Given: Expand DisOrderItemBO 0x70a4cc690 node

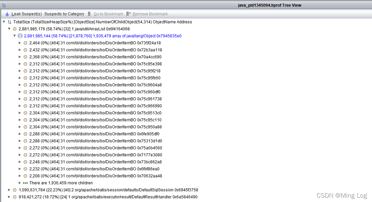Looking at the screenshot, I should click(20, 57).
